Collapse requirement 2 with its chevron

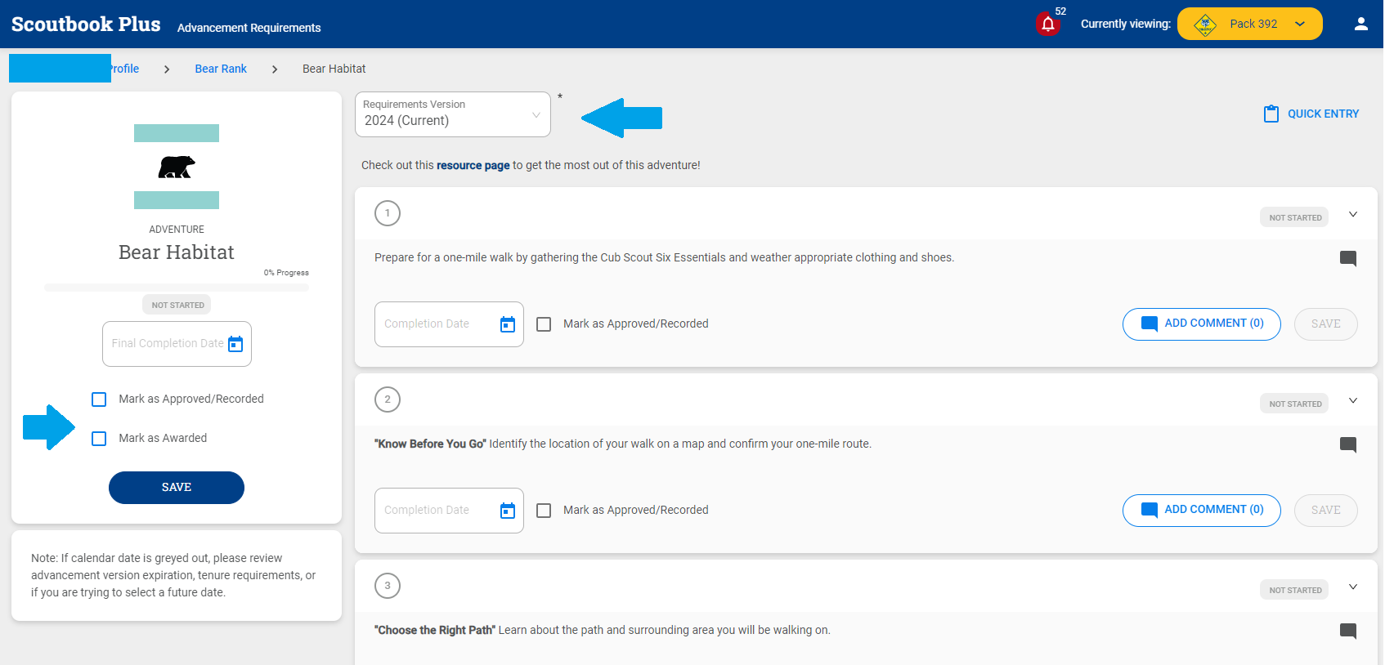click(1353, 400)
